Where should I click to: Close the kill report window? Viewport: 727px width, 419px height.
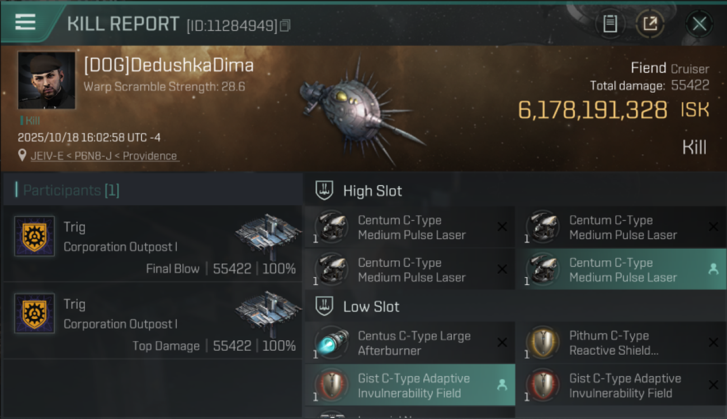[699, 24]
